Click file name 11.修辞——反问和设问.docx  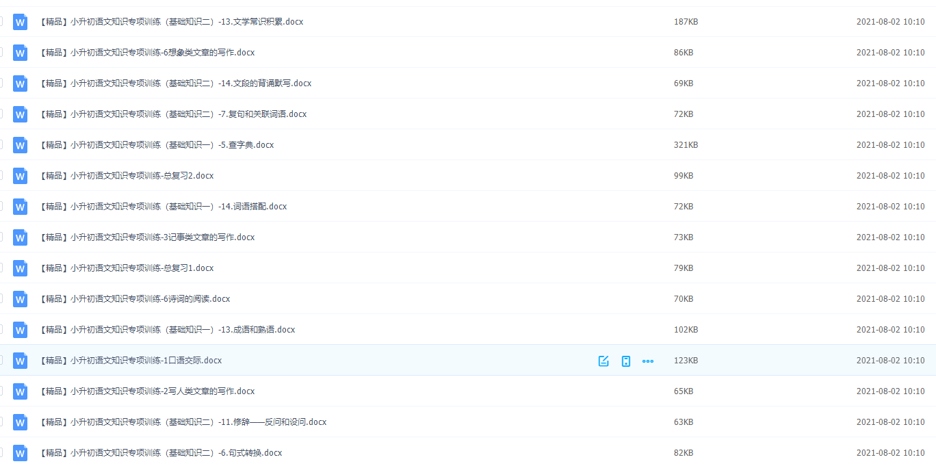tap(183, 422)
